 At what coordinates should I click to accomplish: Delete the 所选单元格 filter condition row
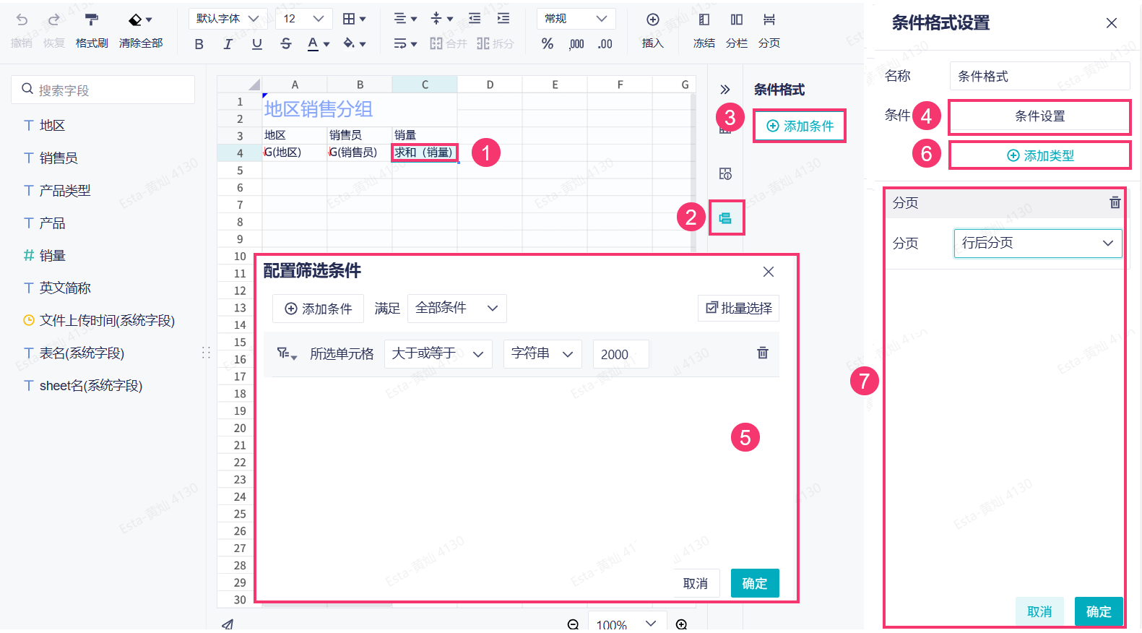763,353
